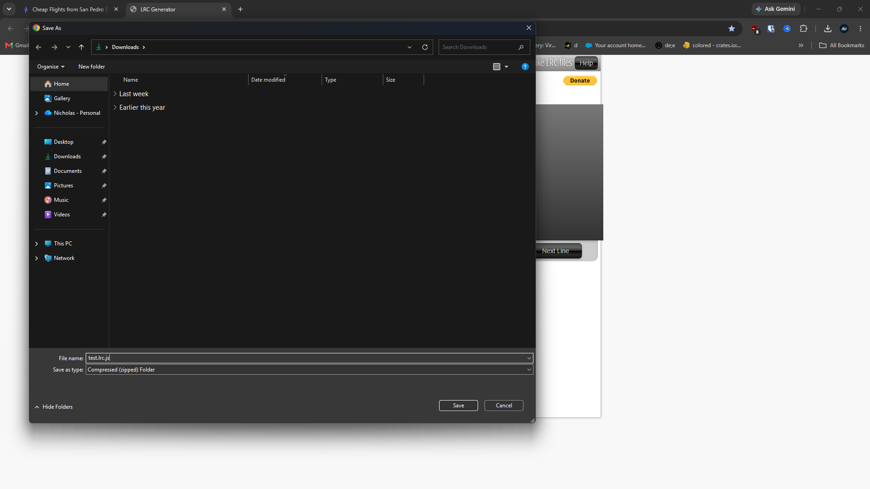The image size is (870, 489).
Task: Click the search magnifier in Search Downloads
Action: [521, 47]
